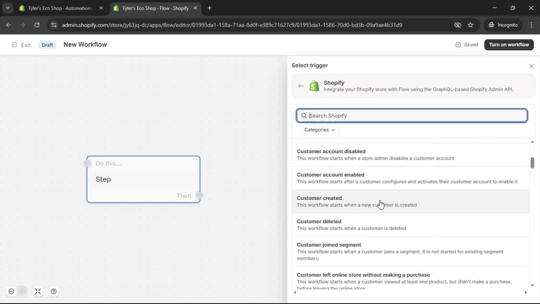Open the Categories dropdown
The width and height of the screenshot is (540, 304).
coord(319,130)
